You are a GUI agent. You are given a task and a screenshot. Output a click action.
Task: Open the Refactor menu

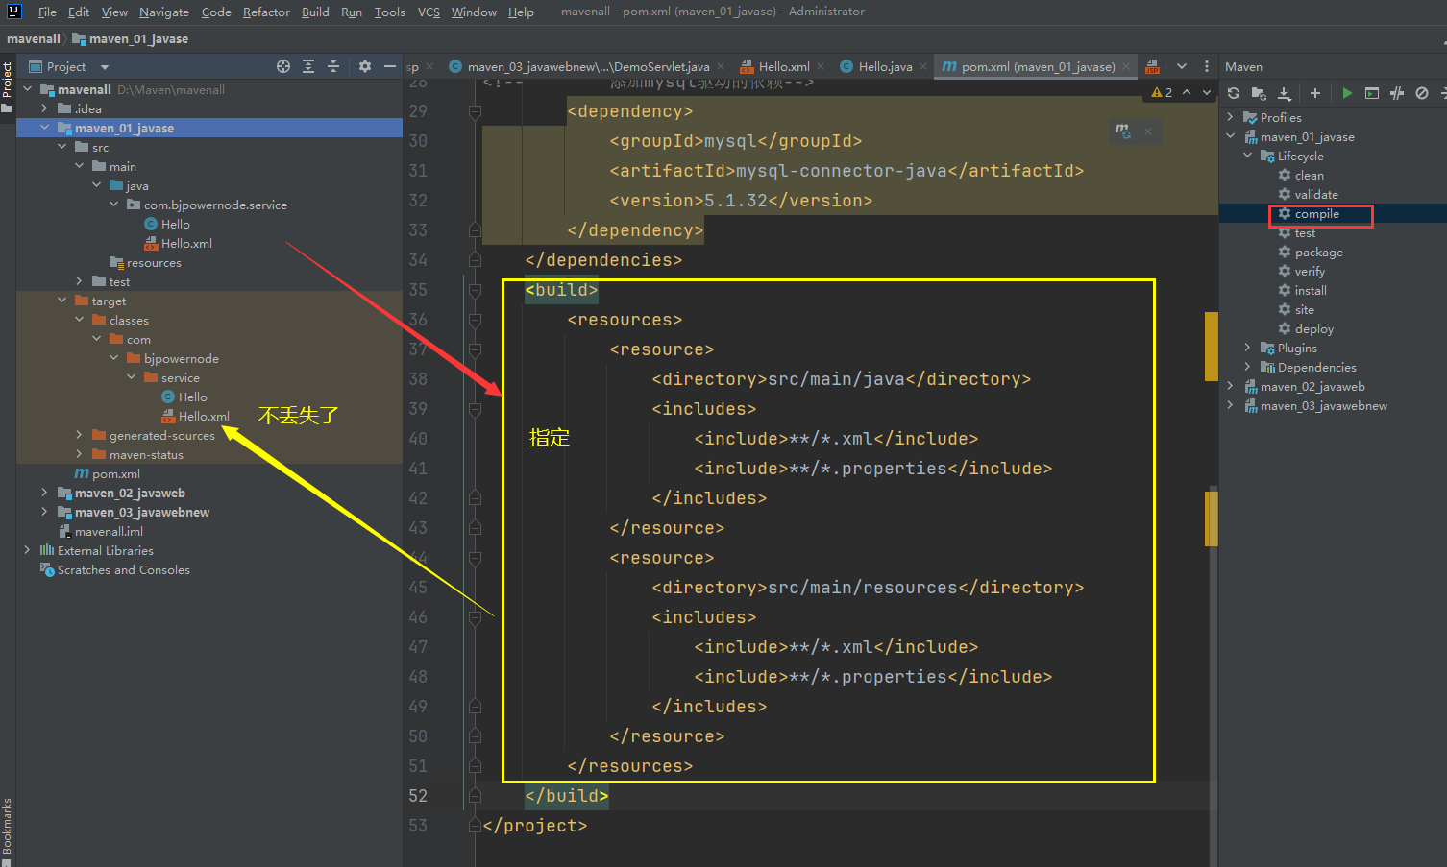(x=266, y=12)
